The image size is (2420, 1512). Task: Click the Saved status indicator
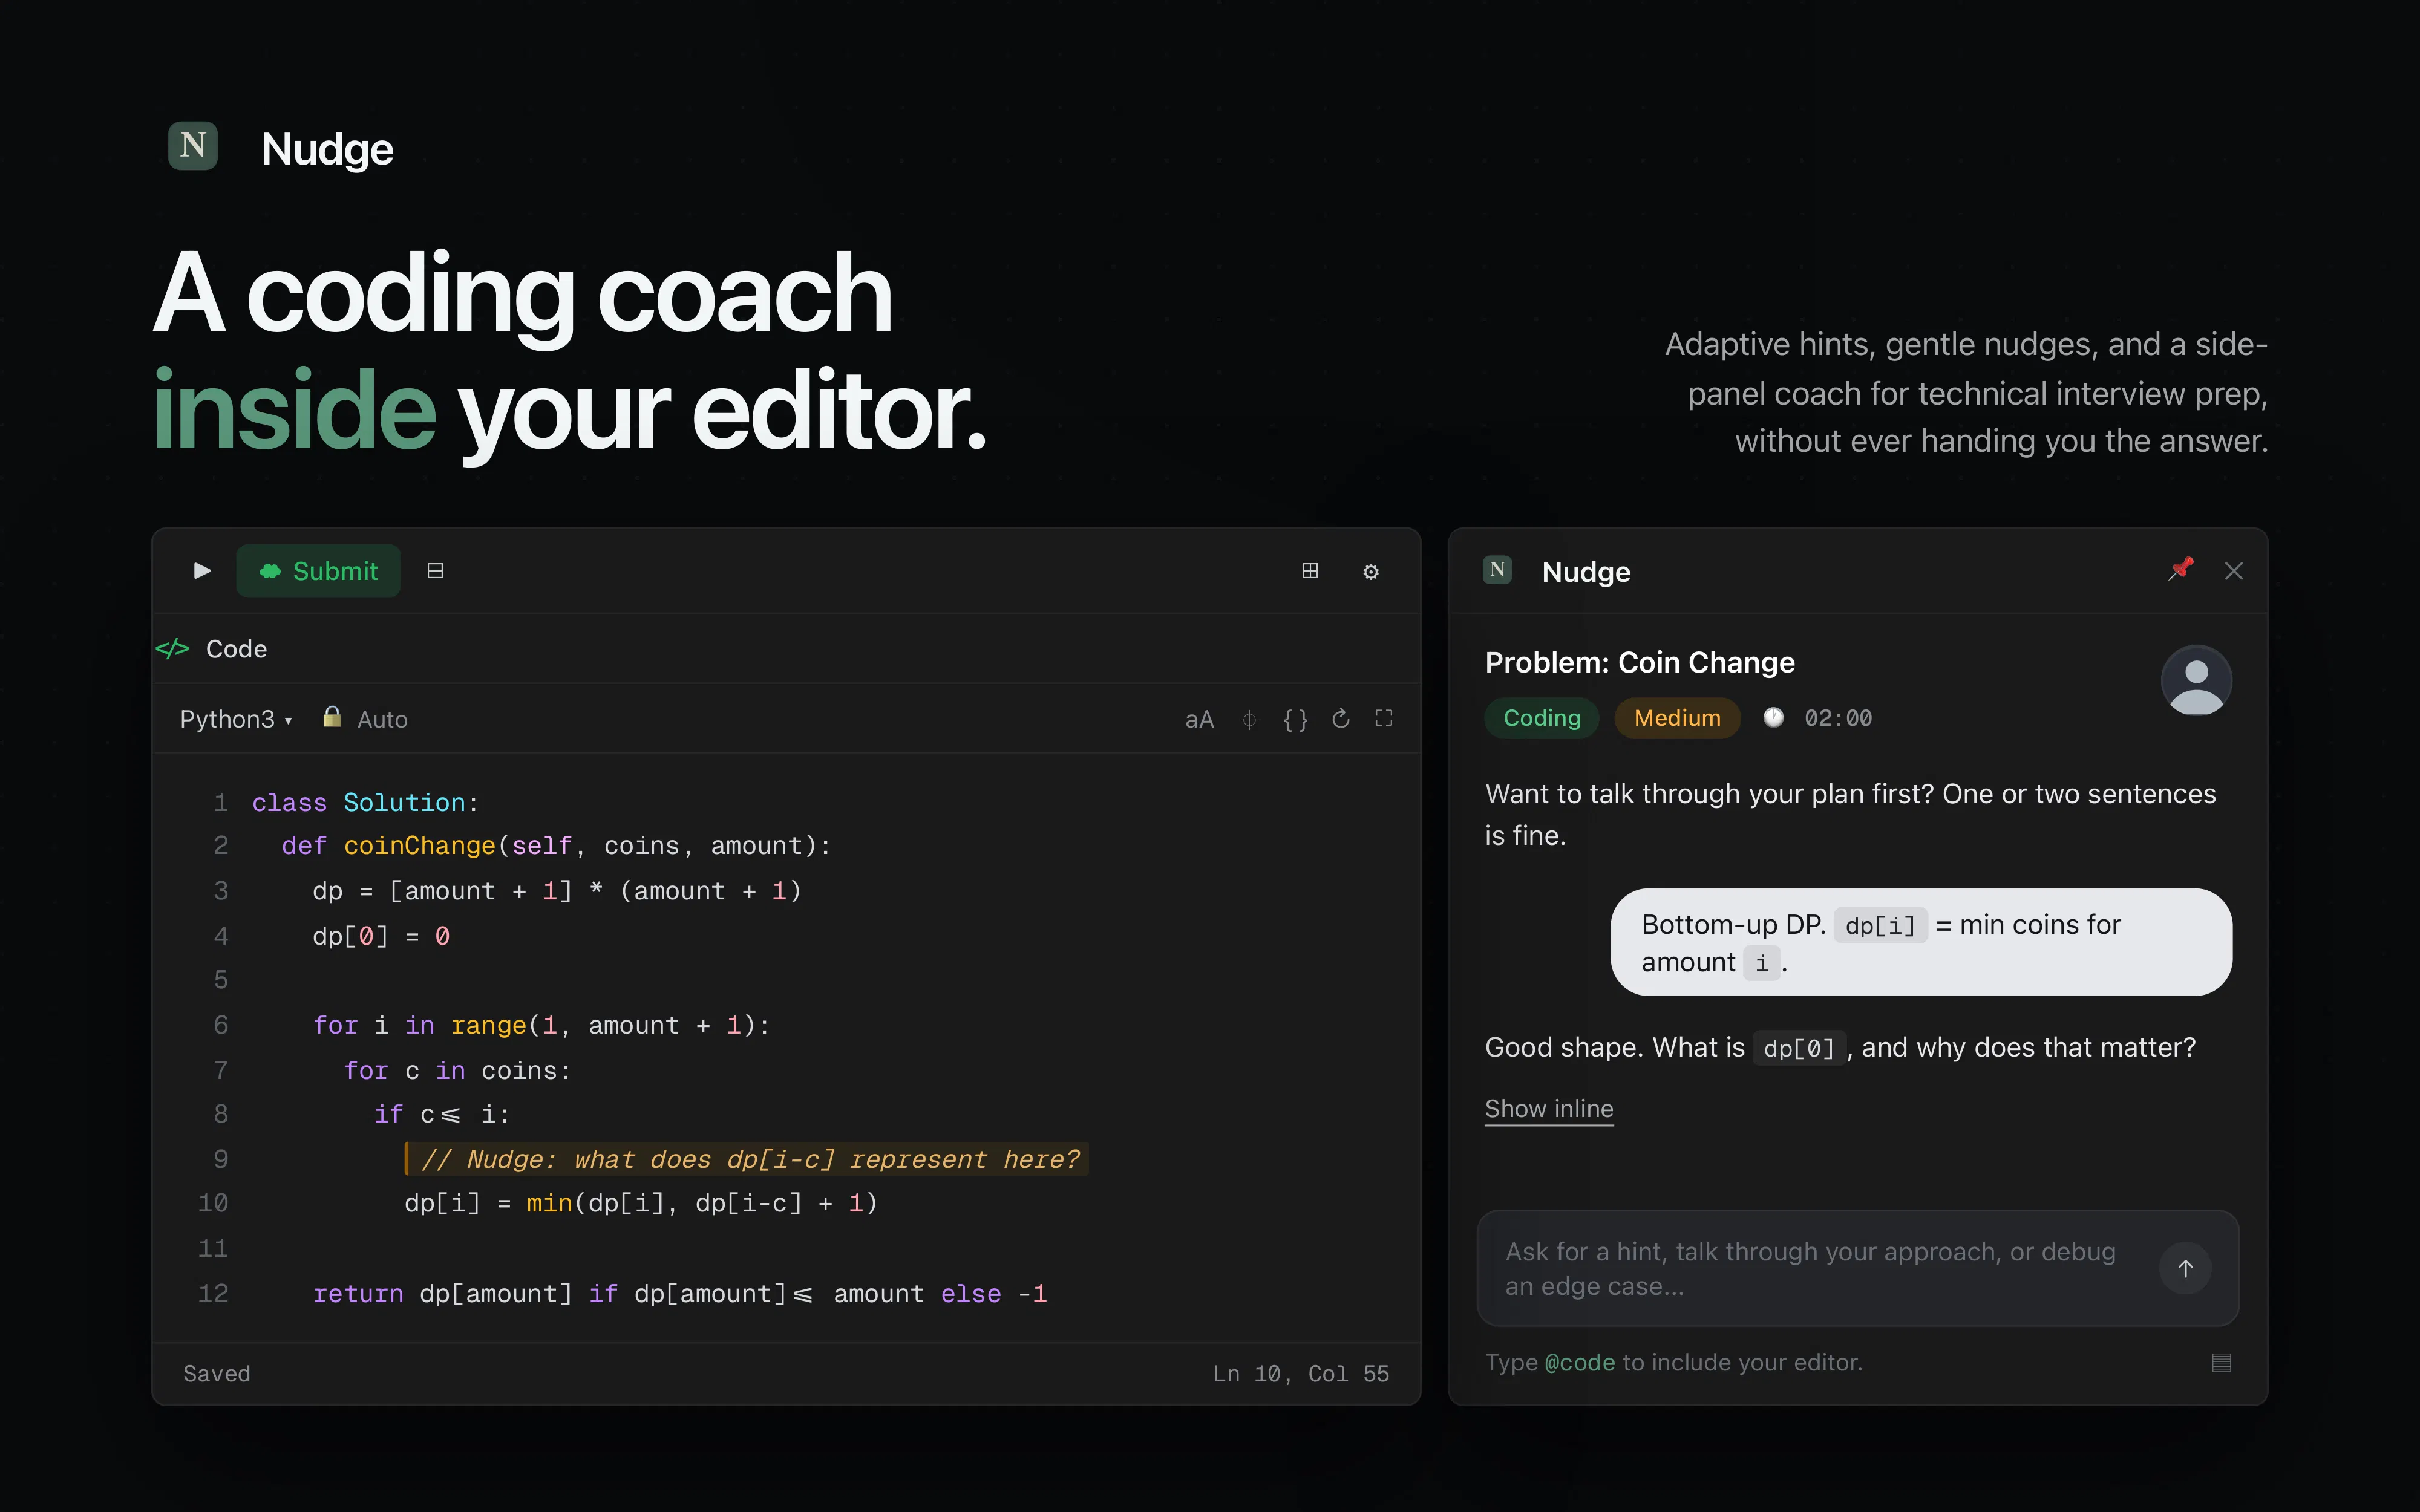(217, 1374)
